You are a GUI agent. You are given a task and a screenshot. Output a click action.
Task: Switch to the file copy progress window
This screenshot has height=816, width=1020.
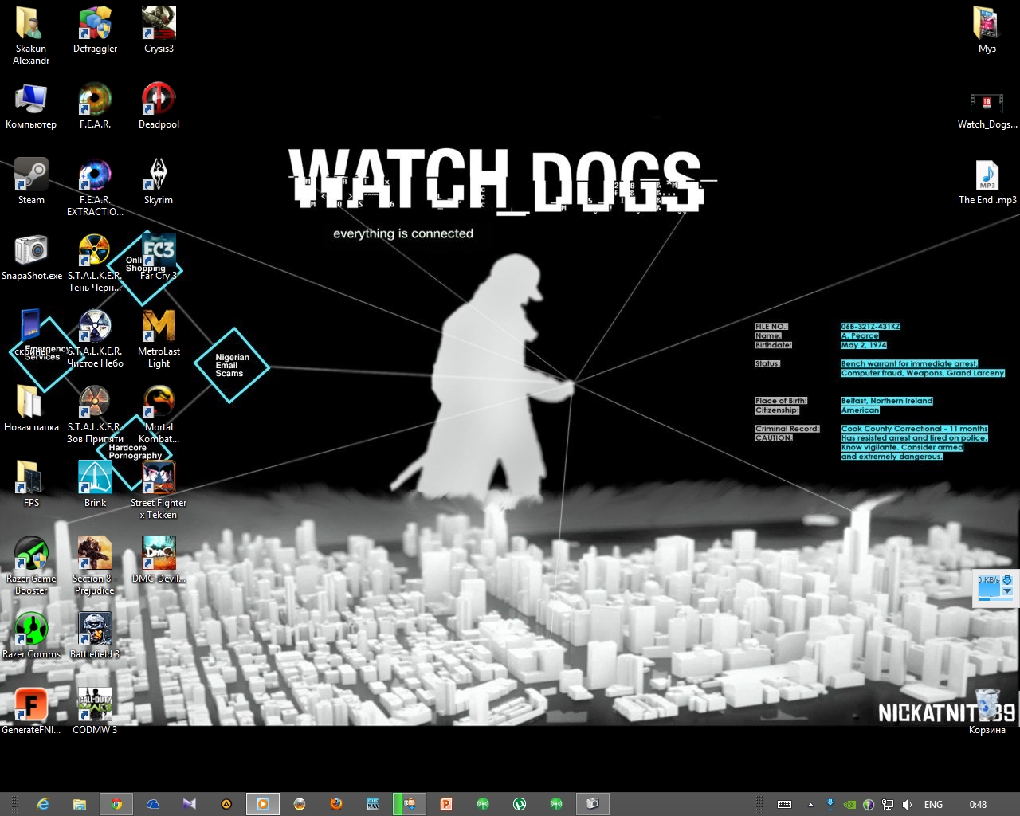point(410,804)
